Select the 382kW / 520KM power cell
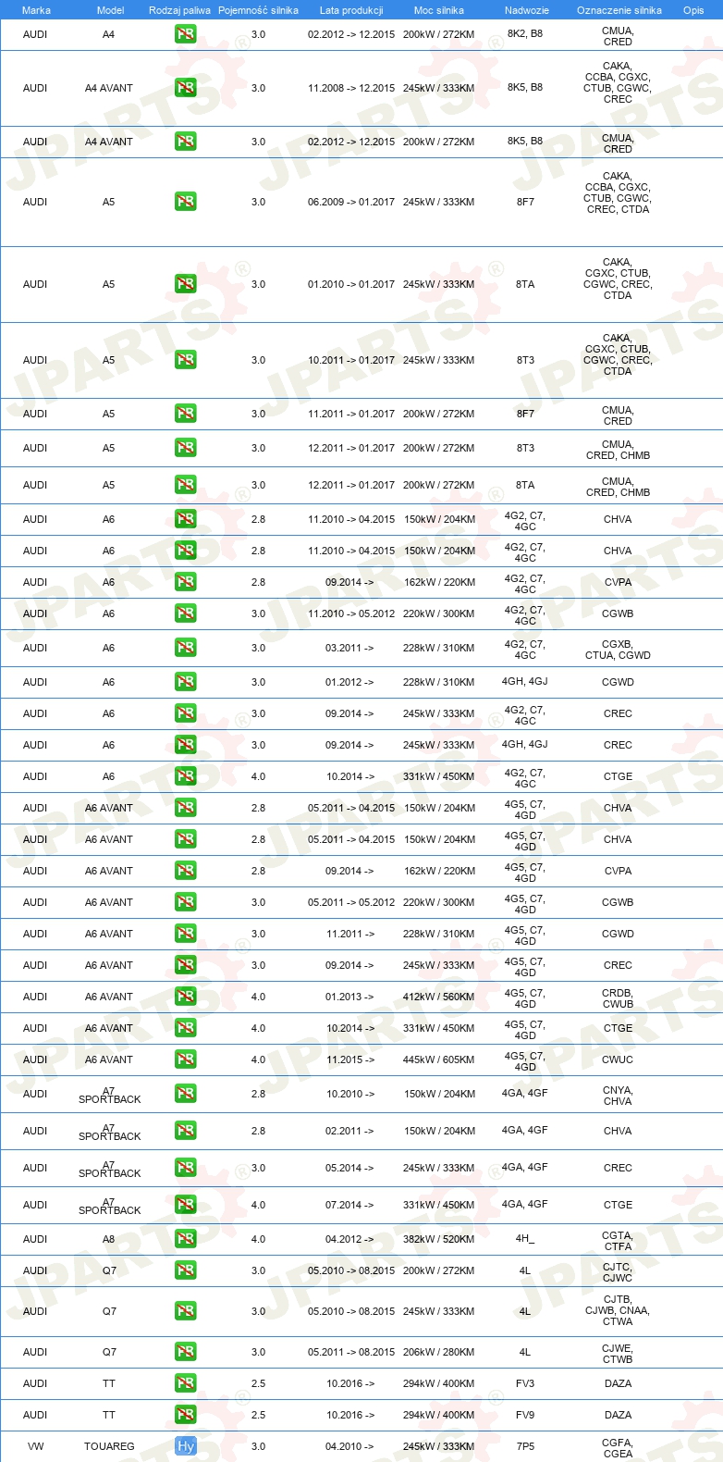The width and height of the screenshot is (723, 1462). [x=439, y=1239]
